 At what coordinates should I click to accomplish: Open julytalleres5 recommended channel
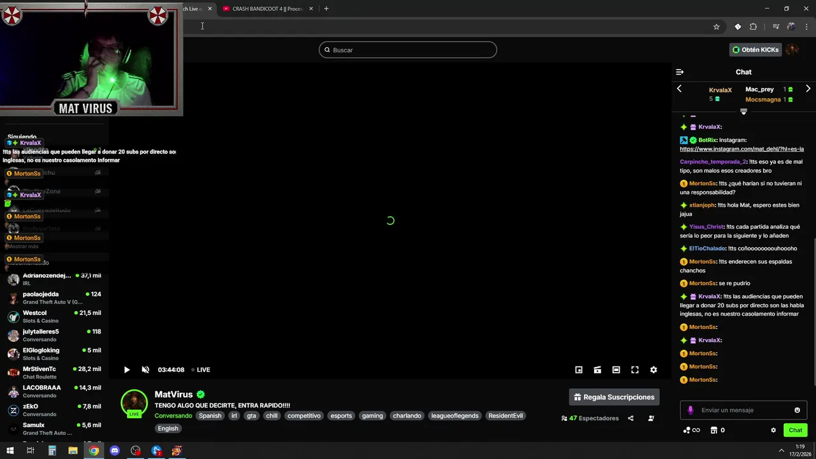tap(54, 335)
